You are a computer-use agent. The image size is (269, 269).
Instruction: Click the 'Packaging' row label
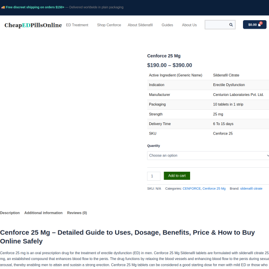point(157,104)
